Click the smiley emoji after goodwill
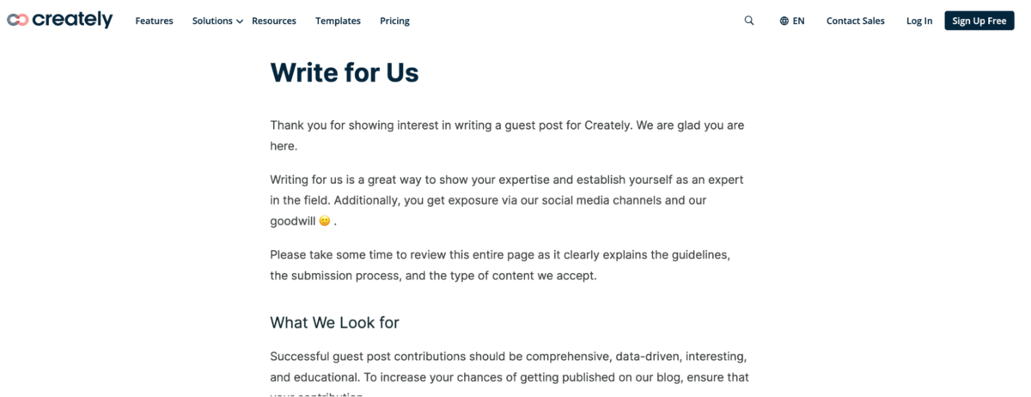 point(325,221)
